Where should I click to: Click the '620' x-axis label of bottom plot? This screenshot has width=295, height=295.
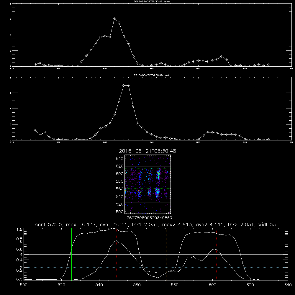click(250, 285)
